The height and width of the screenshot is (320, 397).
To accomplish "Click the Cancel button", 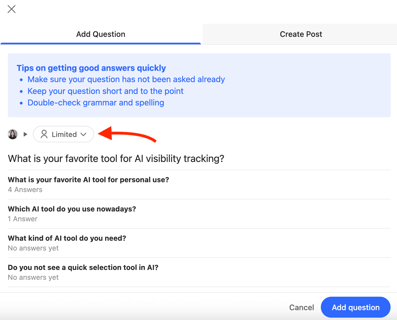I will tap(301, 307).
